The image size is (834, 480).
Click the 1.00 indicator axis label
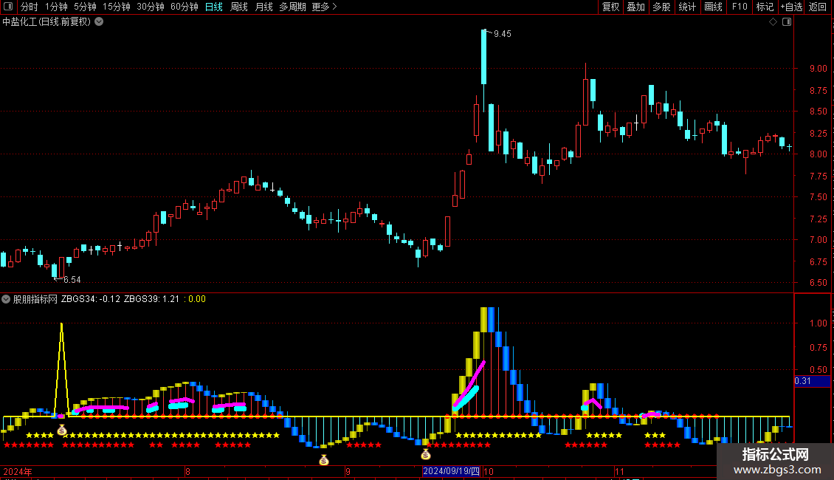point(818,323)
